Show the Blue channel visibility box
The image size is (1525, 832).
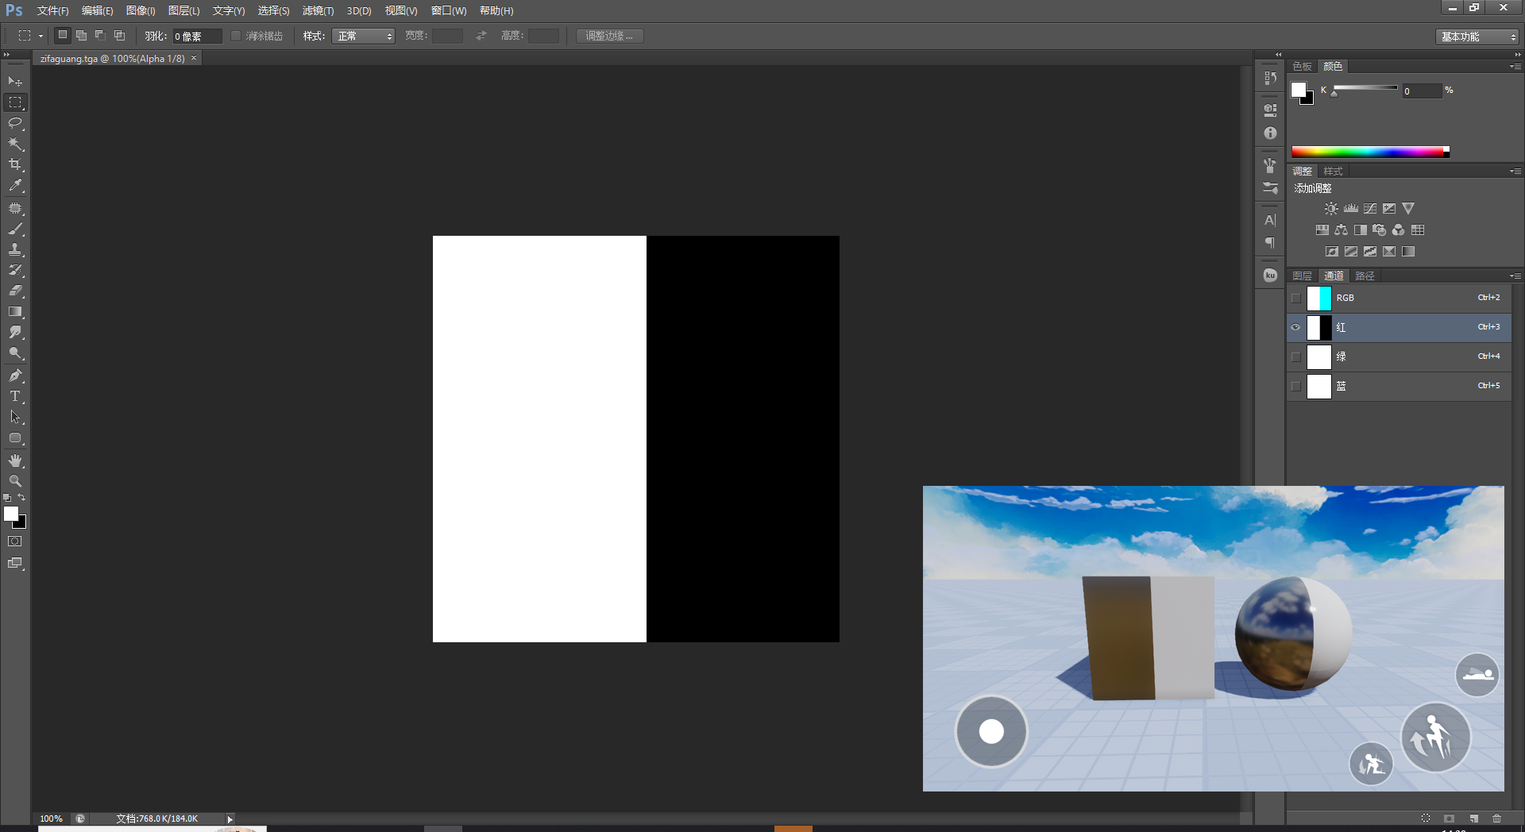click(x=1296, y=387)
